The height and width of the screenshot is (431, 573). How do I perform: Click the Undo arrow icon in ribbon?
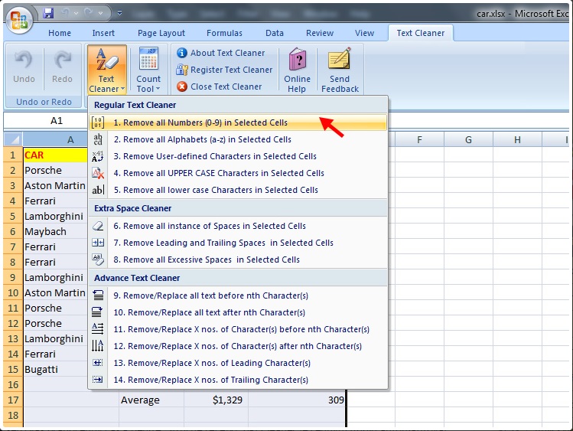click(x=24, y=61)
